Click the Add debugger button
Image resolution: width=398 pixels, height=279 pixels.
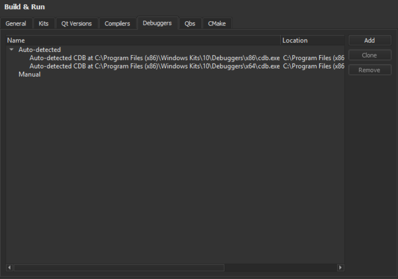370,40
